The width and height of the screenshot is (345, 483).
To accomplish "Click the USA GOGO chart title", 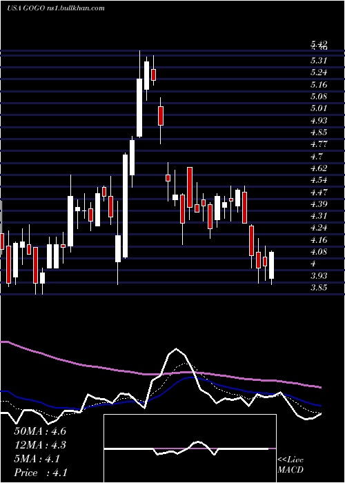I will 55,8.
